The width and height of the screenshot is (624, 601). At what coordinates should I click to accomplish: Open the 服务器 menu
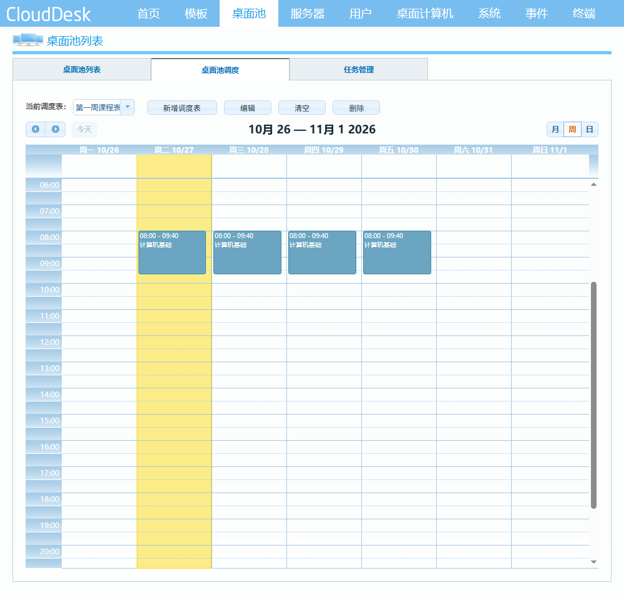tap(308, 14)
